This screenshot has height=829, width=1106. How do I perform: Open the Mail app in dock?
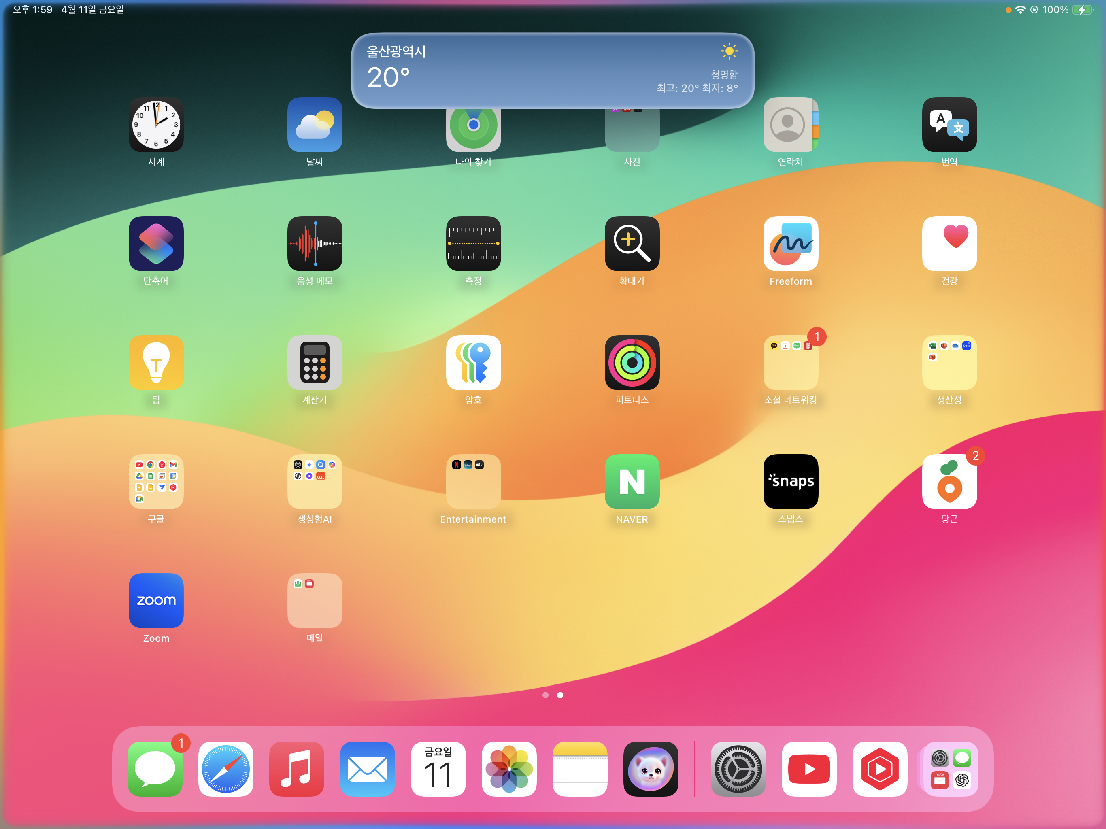pyautogui.click(x=368, y=769)
